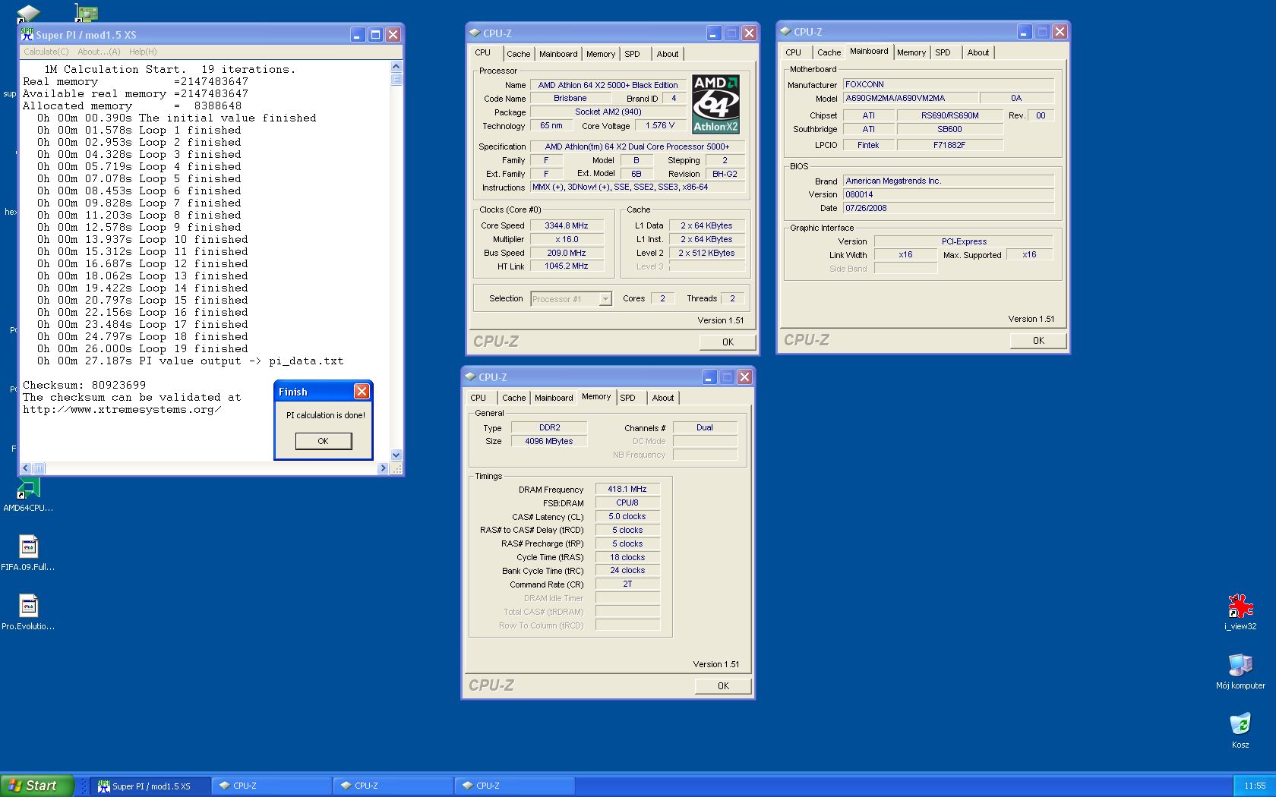Screen dimensions: 1276x797
Task: Click the Core Voltage 1.576 V value
Action: point(660,126)
